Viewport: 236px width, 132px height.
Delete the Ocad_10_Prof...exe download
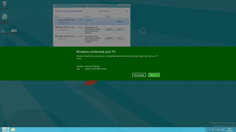coord(109,38)
